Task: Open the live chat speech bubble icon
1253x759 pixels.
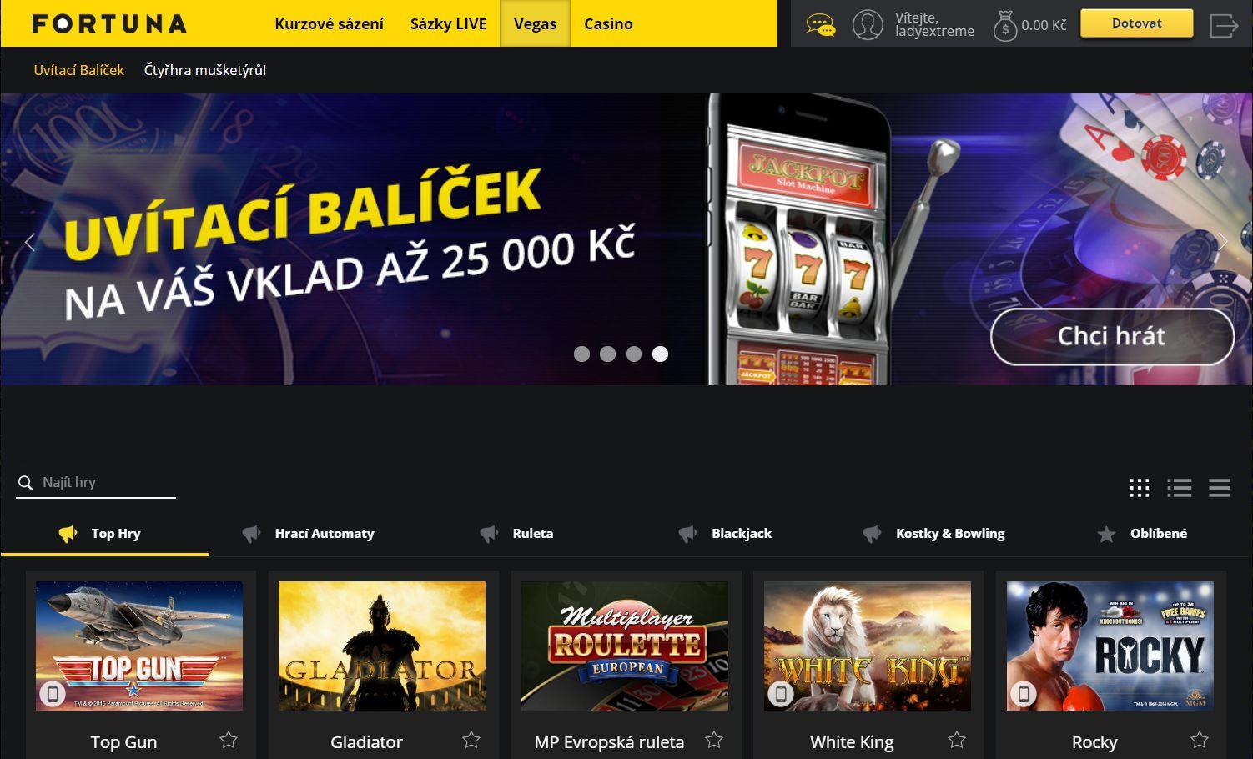Action: (821, 25)
